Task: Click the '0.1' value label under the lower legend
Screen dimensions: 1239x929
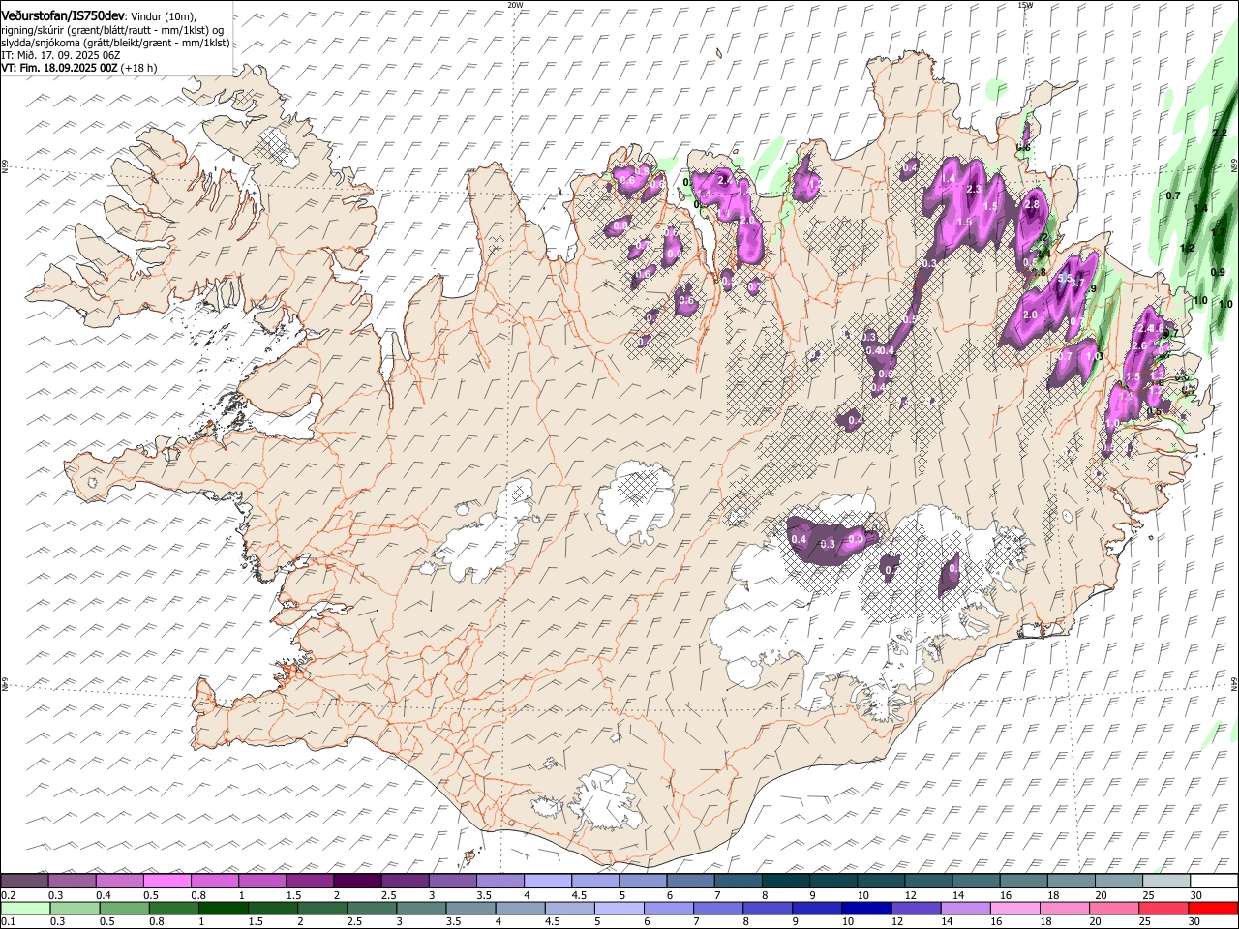Action: click(x=9, y=922)
